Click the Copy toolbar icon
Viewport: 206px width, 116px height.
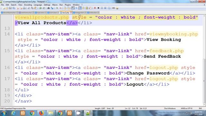[32, 8]
